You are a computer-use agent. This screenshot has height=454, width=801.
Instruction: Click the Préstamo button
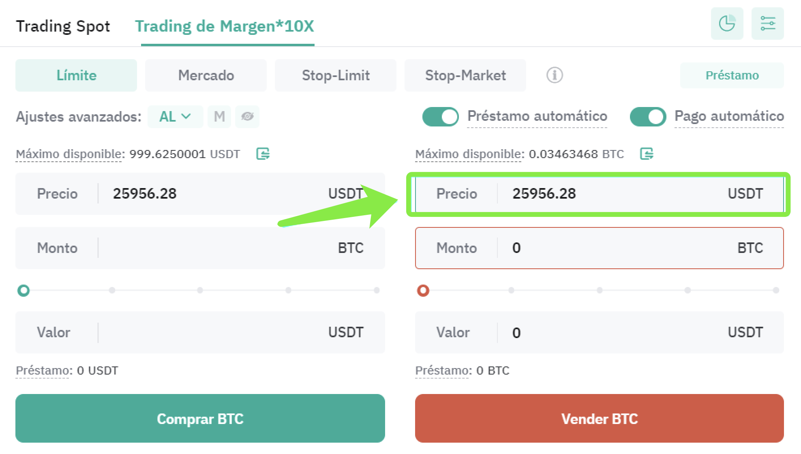[732, 75]
